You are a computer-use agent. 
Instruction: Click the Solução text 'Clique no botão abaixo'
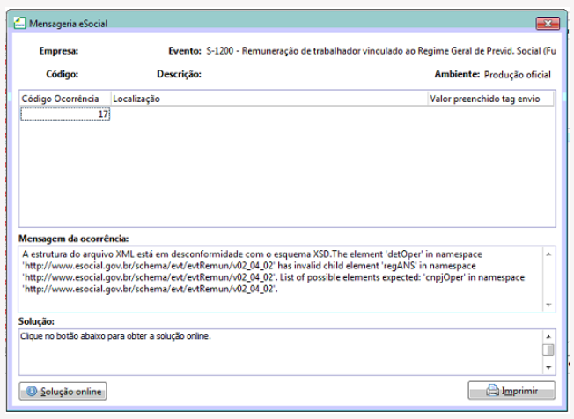tap(115, 336)
